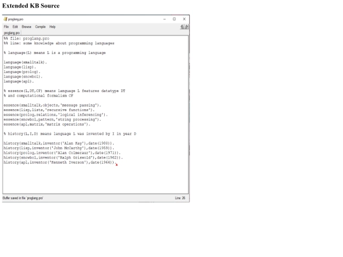Open the Compile menu
Image resolution: width=343 pixels, height=257 pixels.
tap(41, 27)
